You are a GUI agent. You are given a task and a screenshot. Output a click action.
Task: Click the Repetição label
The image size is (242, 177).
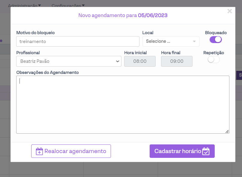pyautogui.click(x=214, y=53)
